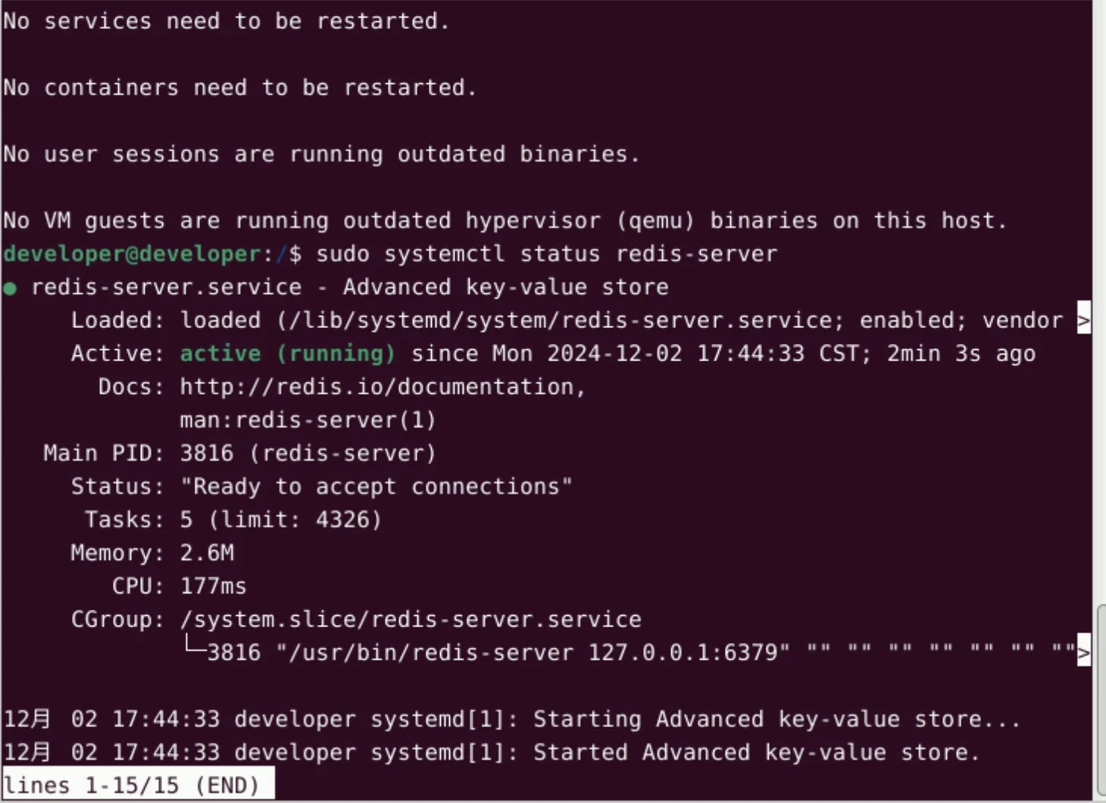Image resolution: width=1106 pixels, height=803 pixels.
Task: Click the terminal's vertical scrollbar
Action: pos(1100,697)
